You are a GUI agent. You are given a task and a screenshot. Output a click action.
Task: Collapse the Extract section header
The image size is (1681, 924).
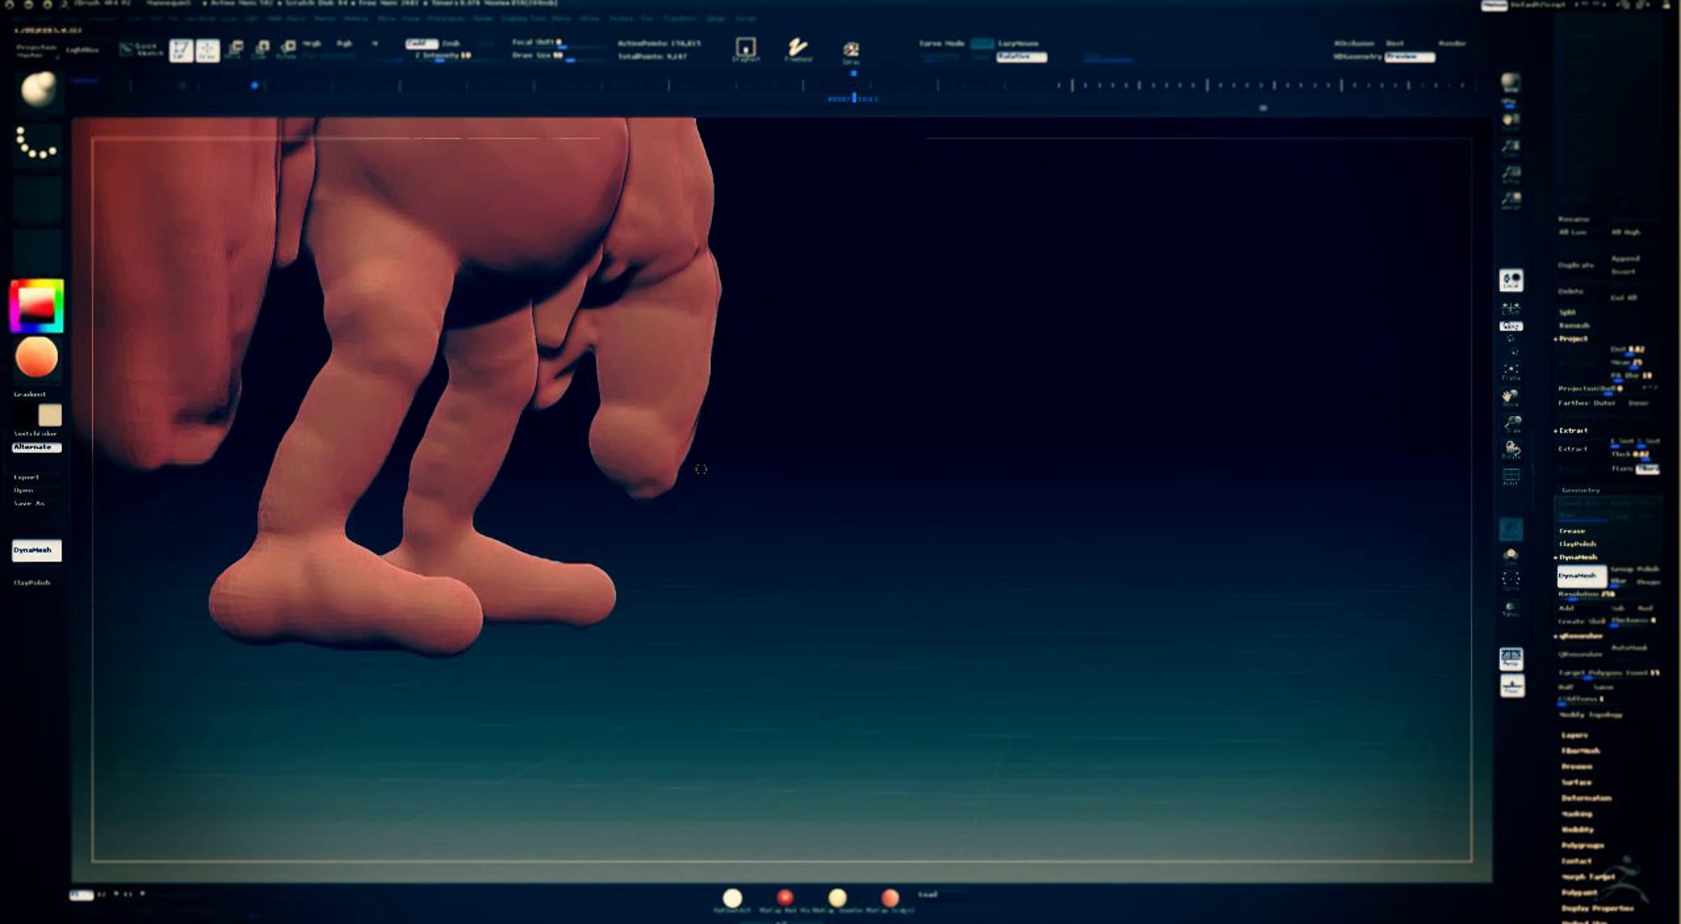click(1572, 430)
